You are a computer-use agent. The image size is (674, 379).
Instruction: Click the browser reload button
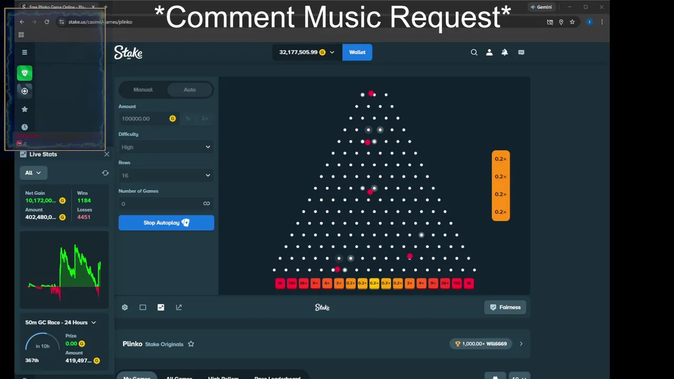pyautogui.click(x=47, y=22)
